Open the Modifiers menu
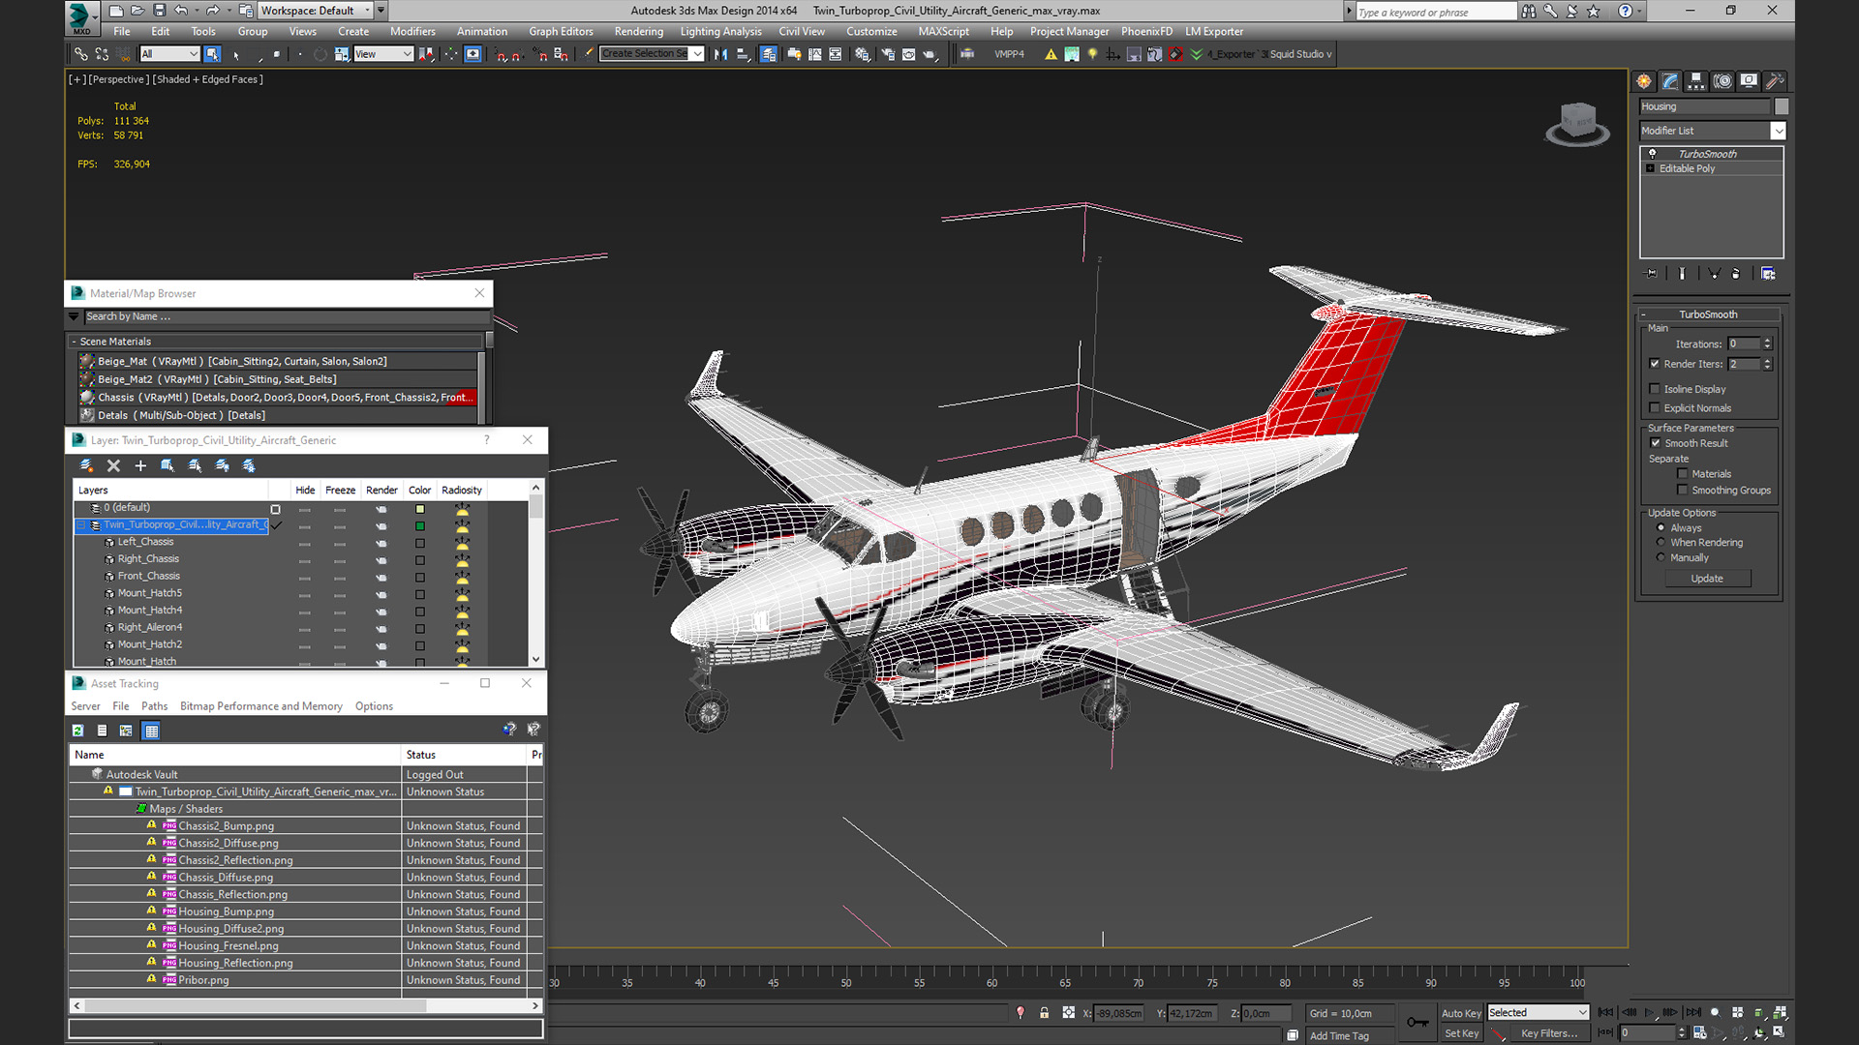Image resolution: width=1859 pixels, height=1045 pixels. point(412,32)
